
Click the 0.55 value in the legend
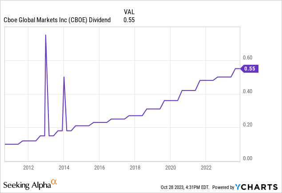129,20
